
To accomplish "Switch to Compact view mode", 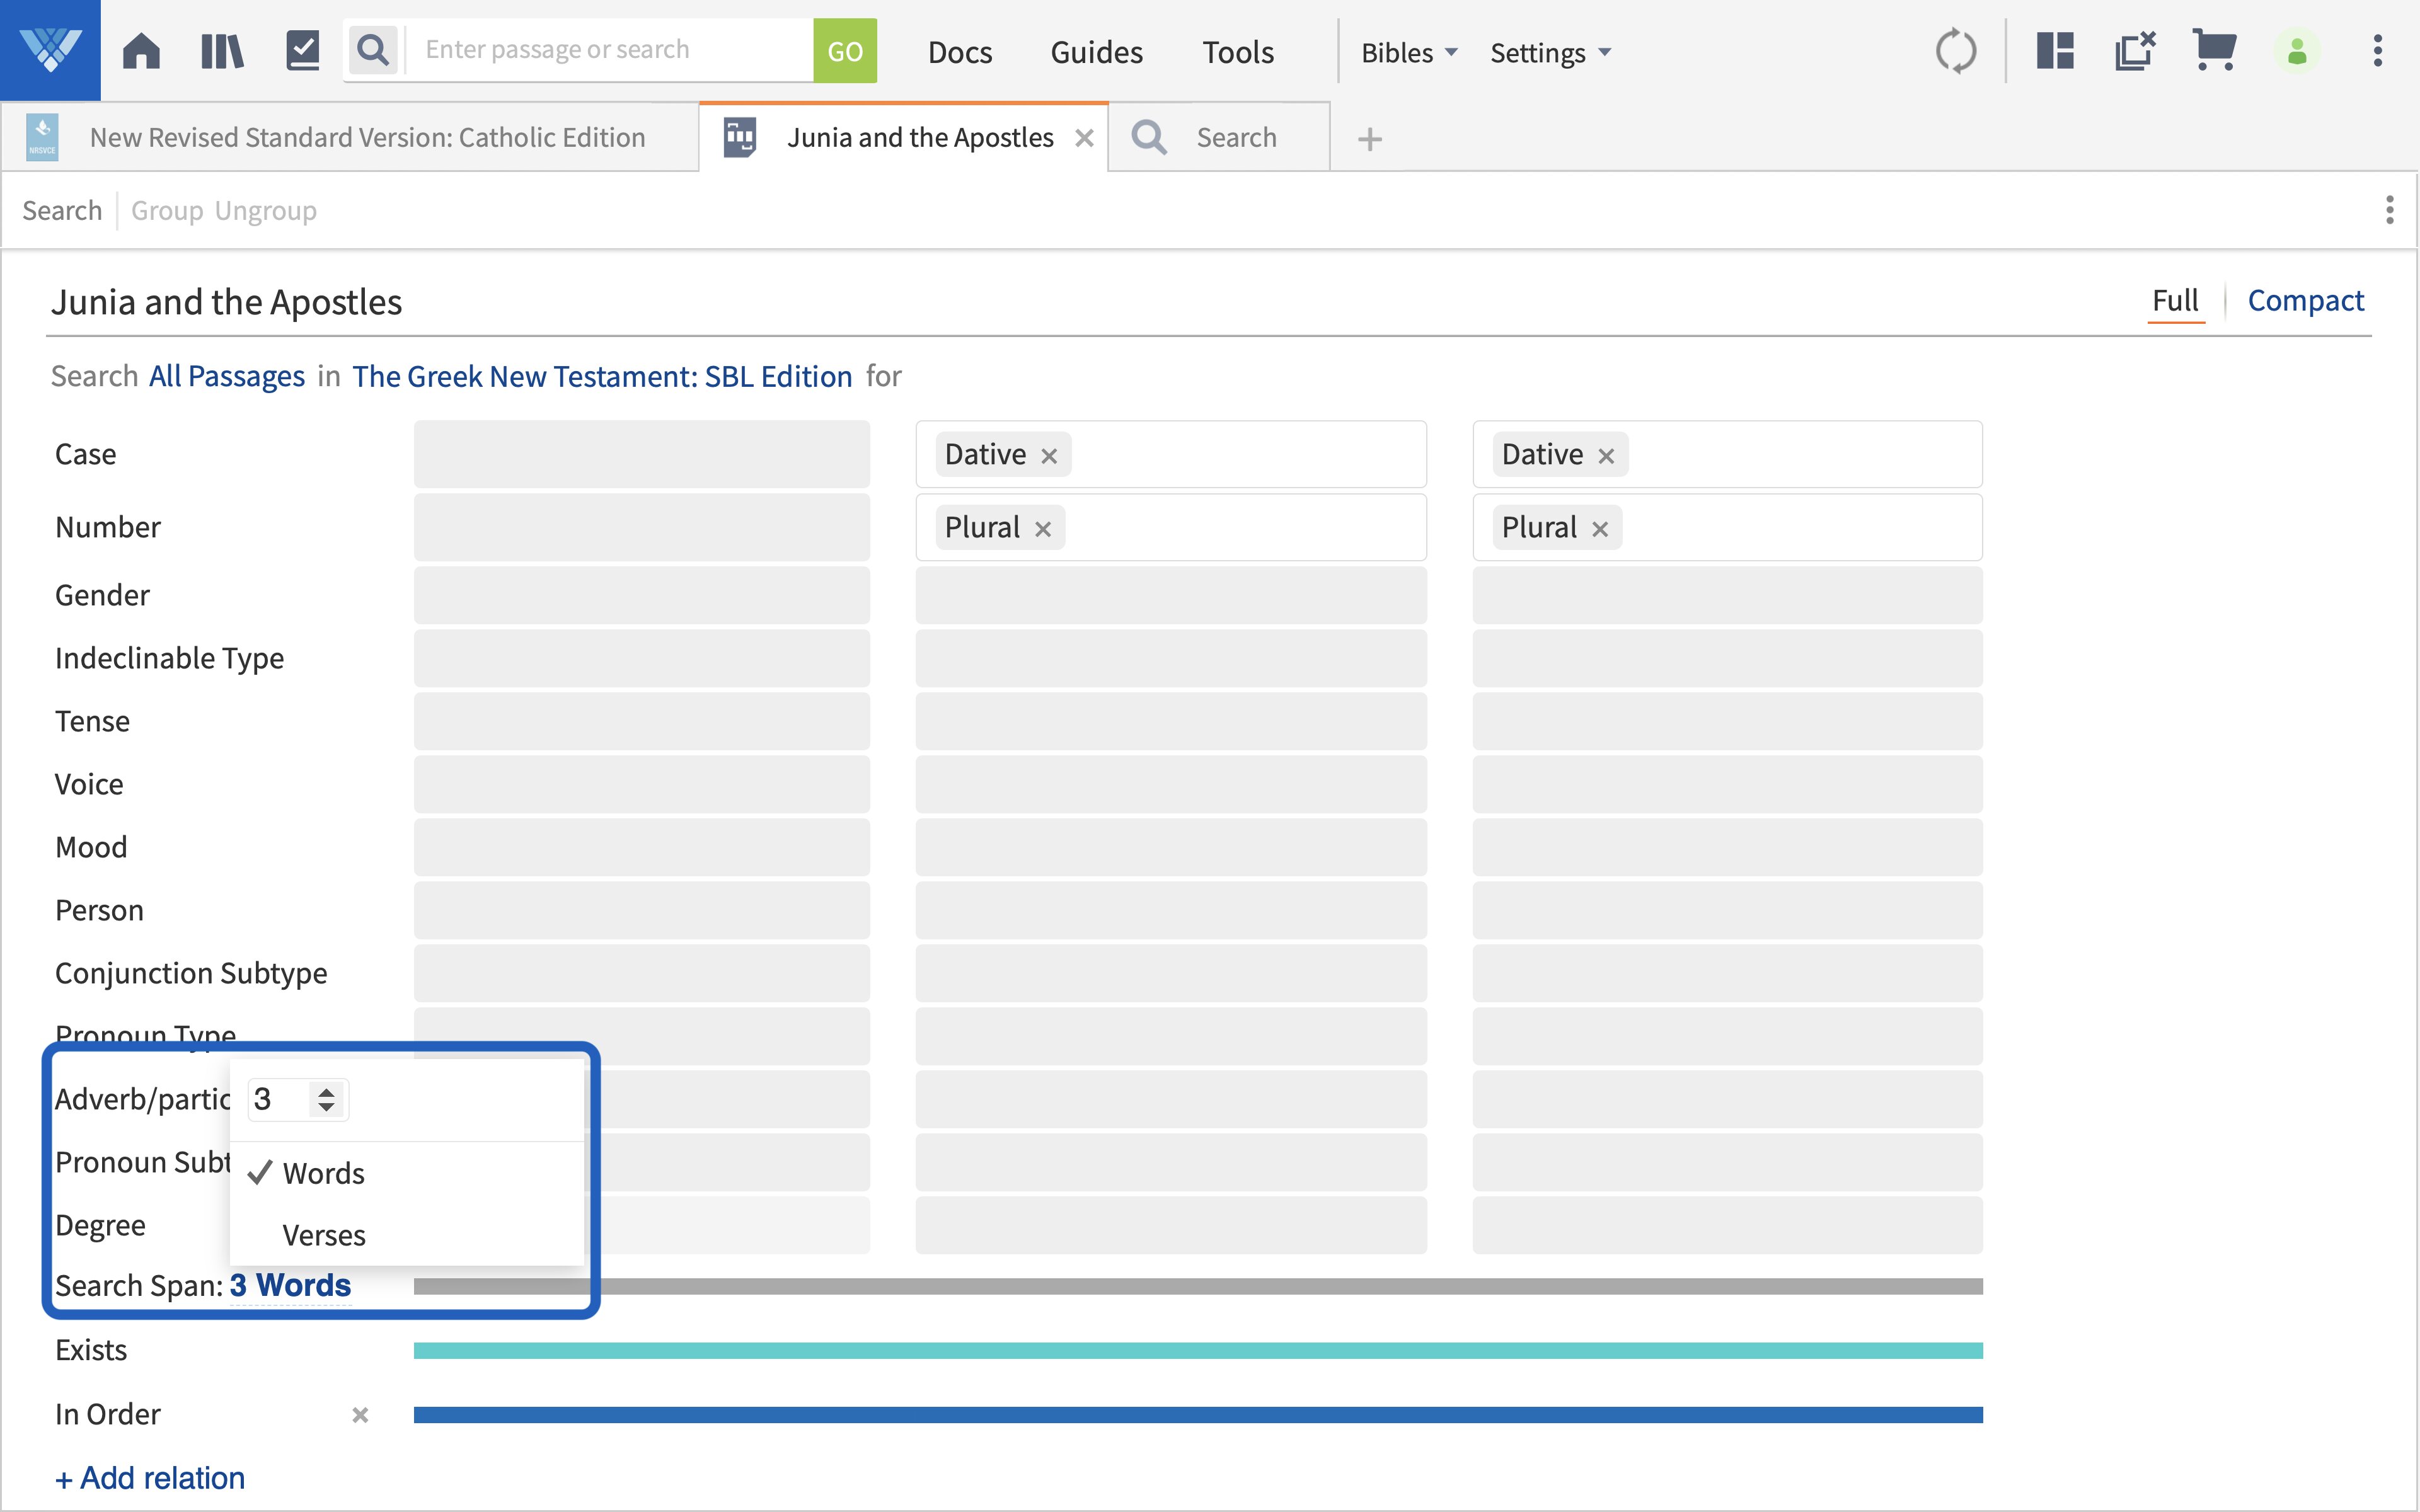I will (2305, 300).
